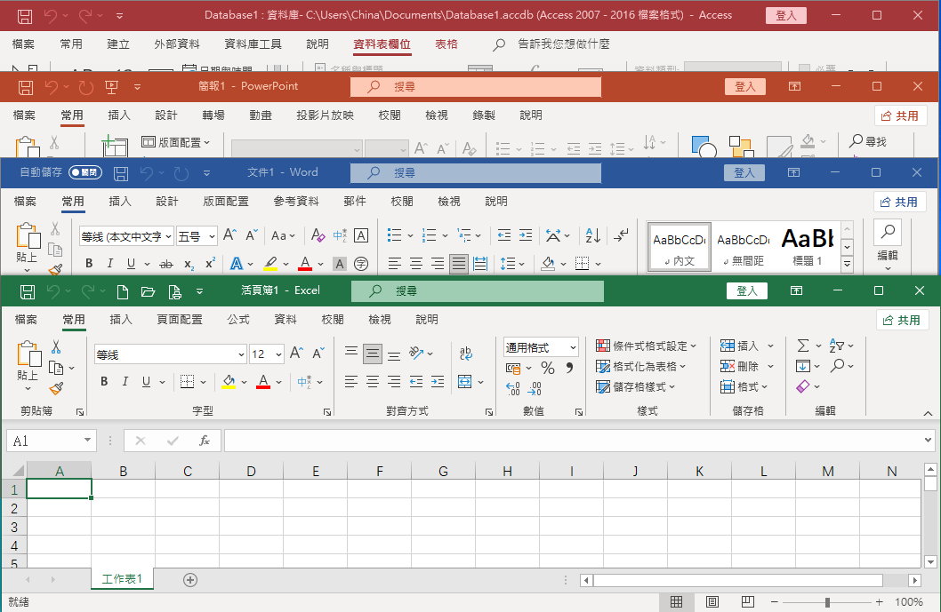This screenshot has width=941, height=612.
Task: Click the zoom slider in Excel's status bar
Action: coord(827,602)
